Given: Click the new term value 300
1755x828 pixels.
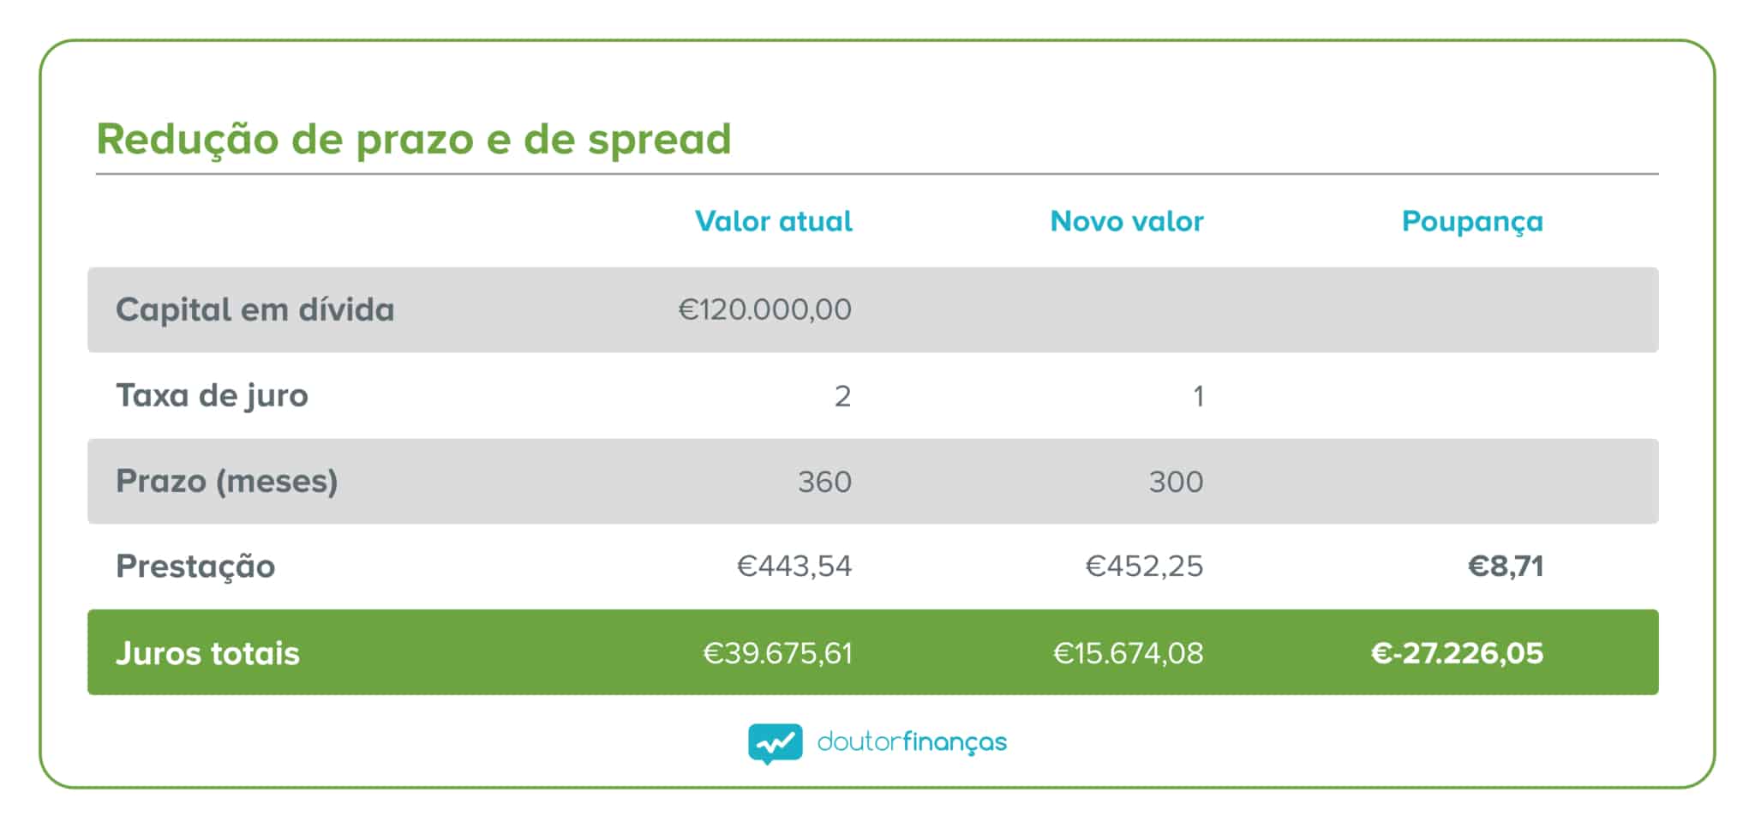Looking at the screenshot, I should (x=1176, y=482).
